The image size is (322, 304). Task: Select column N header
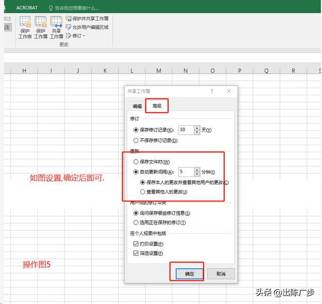pyautogui.click(x=186, y=71)
